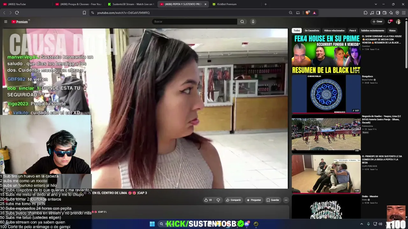
Task: Open the FololorizArte channel link
Action: pos(368,126)
